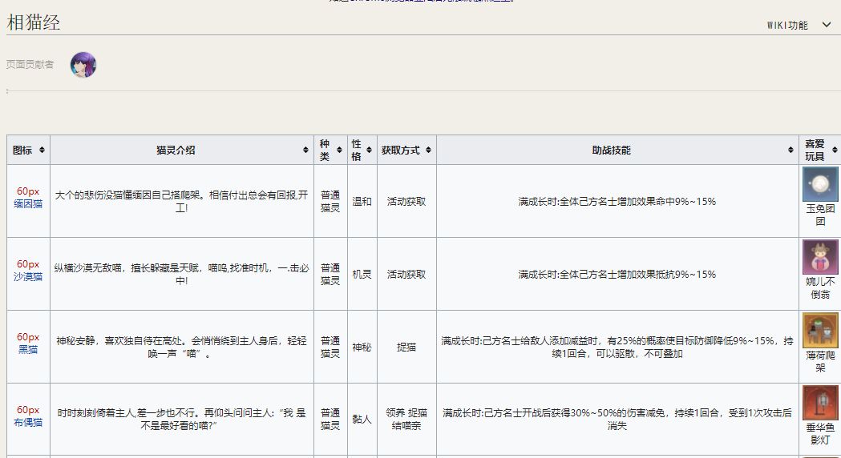Sort table by 猫灵介绍 column arrows
Screen dimensions: 841x458
305,150
